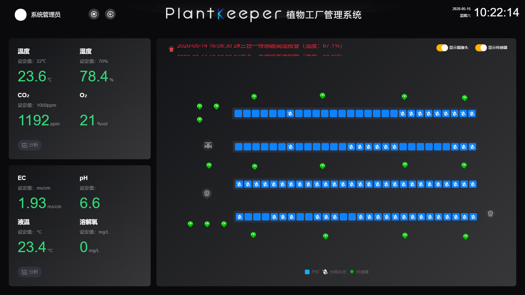This screenshot has width=525, height=295.
Task: Click the scrolling red alarm message
Action: (260, 46)
